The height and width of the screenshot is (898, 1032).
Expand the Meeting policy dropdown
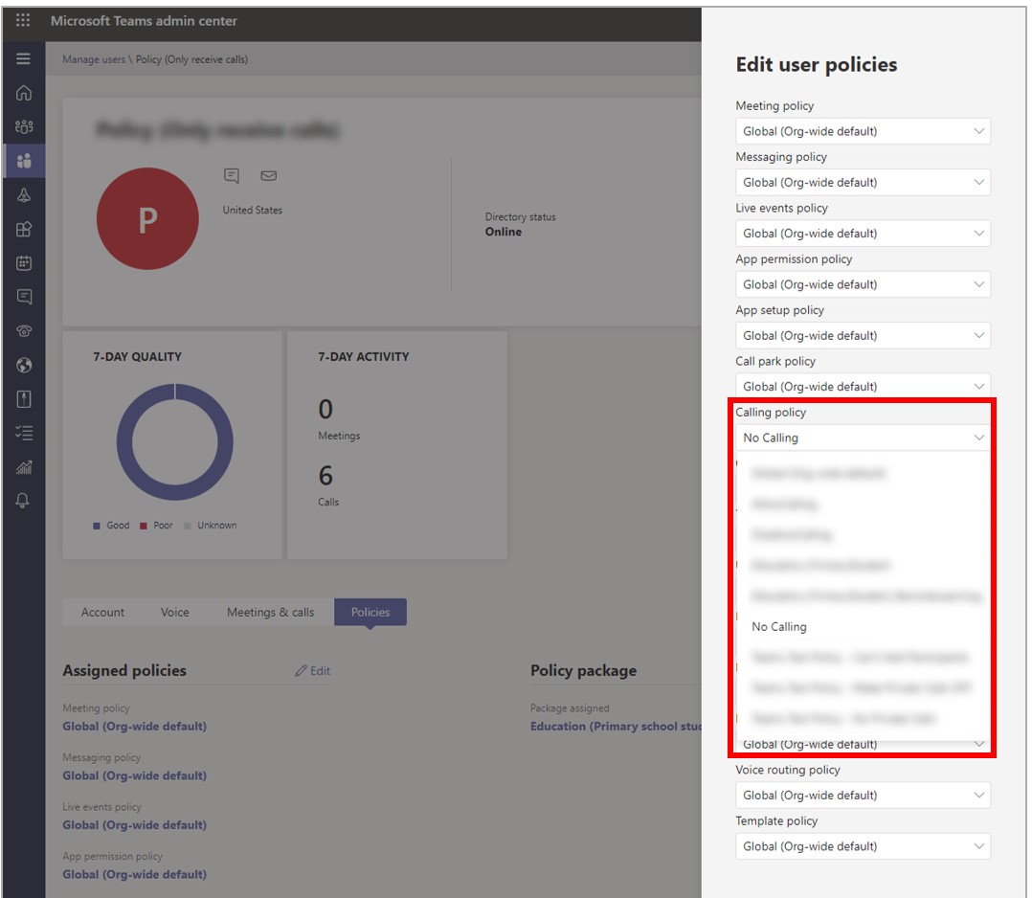point(863,131)
